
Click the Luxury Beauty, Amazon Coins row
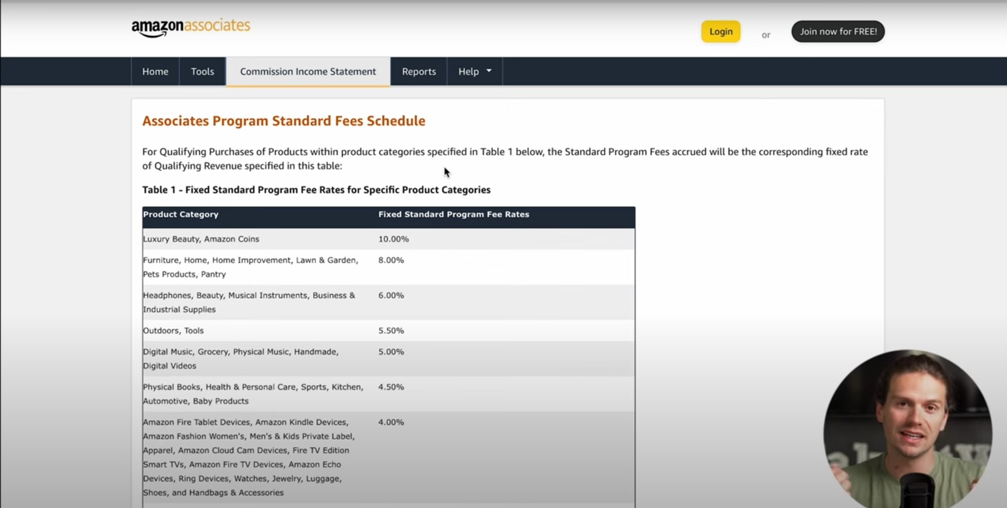(x=389, y=239)
